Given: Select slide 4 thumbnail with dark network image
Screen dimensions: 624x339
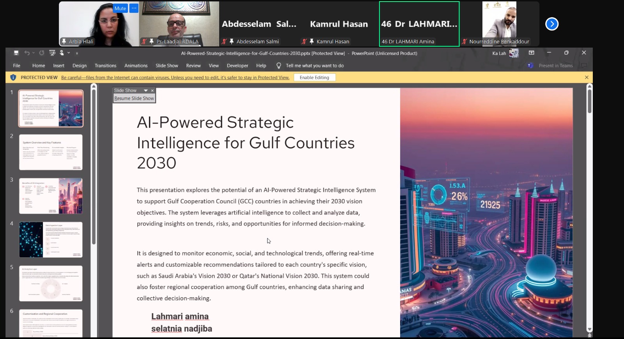Looking at the screenshot, I should 51,240.
